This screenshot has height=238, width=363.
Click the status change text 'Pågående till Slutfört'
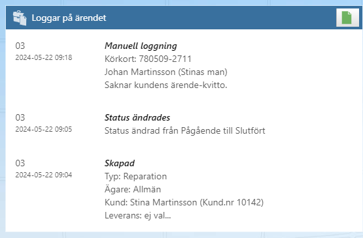[x=223, y=131]
